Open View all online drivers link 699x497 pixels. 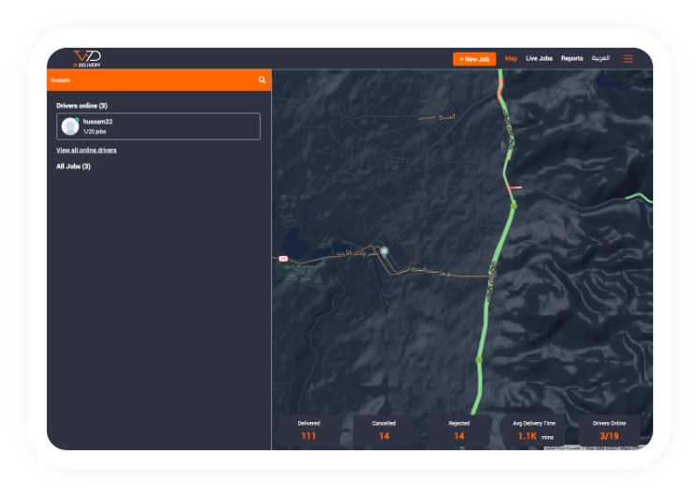86,150
